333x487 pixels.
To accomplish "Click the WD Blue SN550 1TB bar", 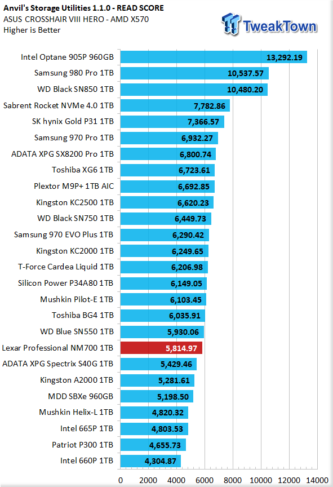I will pos(162,331).
